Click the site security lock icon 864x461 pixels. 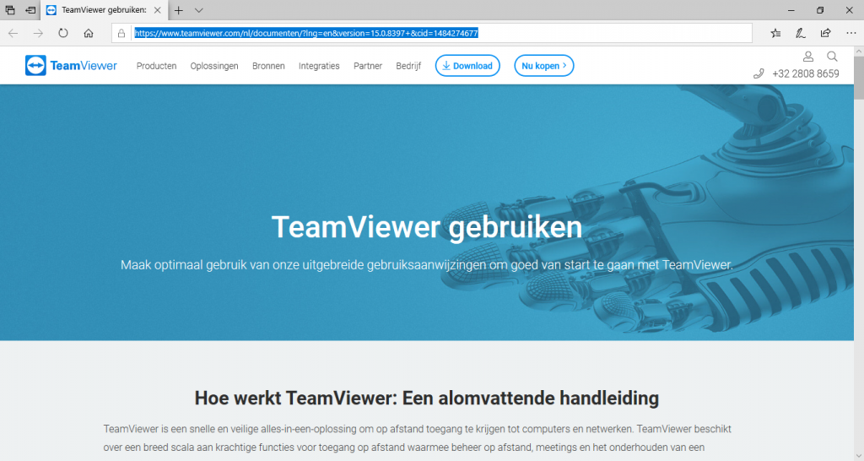(121, 33)
